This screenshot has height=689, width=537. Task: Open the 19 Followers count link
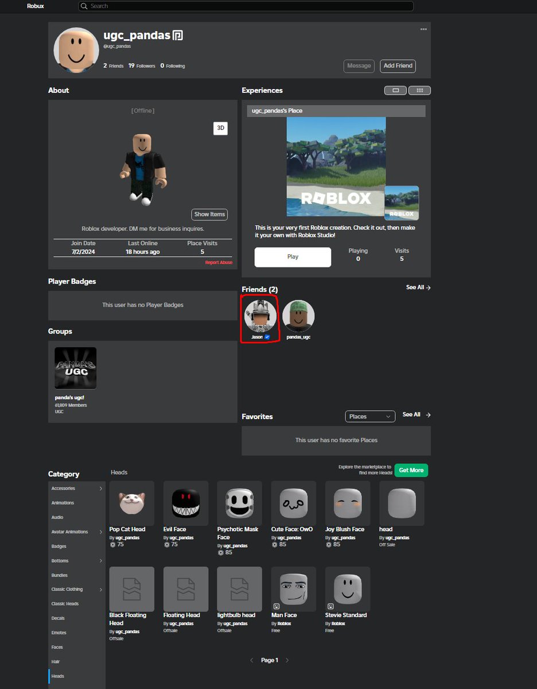coord(142,66)
